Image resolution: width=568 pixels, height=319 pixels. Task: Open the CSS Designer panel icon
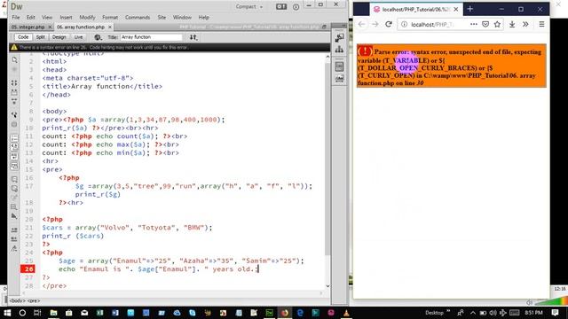(x=339, y=66)
